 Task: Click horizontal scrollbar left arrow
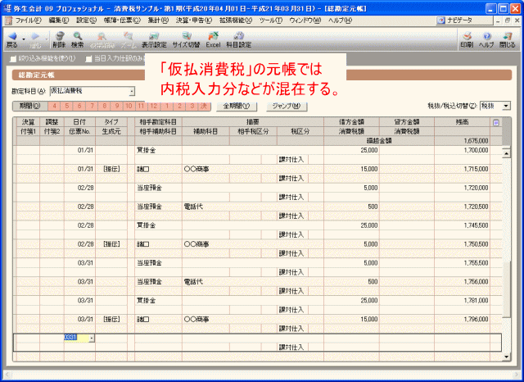(7, 374)
